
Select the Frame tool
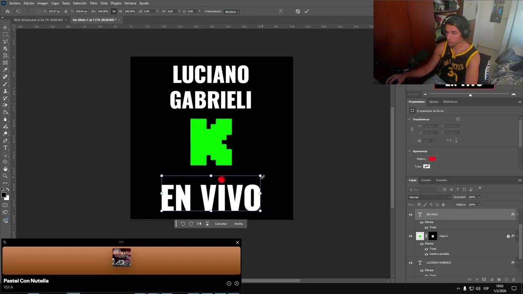(x=5, y=62)
